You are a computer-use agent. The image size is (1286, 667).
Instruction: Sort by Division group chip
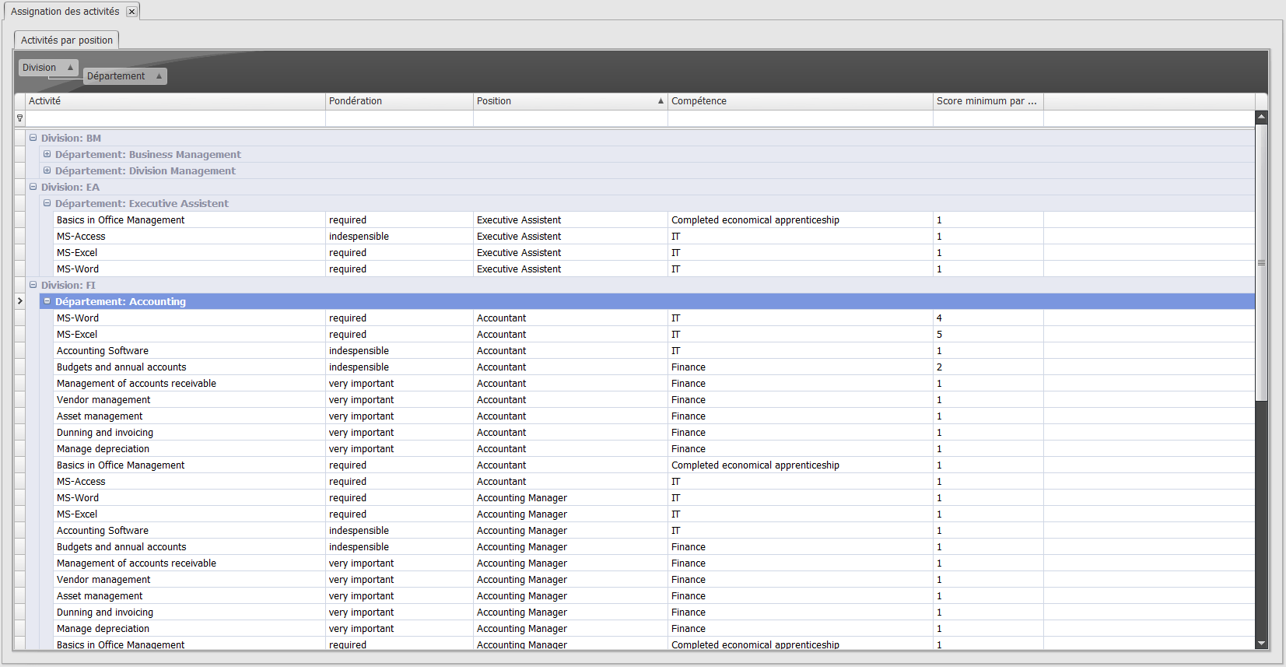click(47, 68)
